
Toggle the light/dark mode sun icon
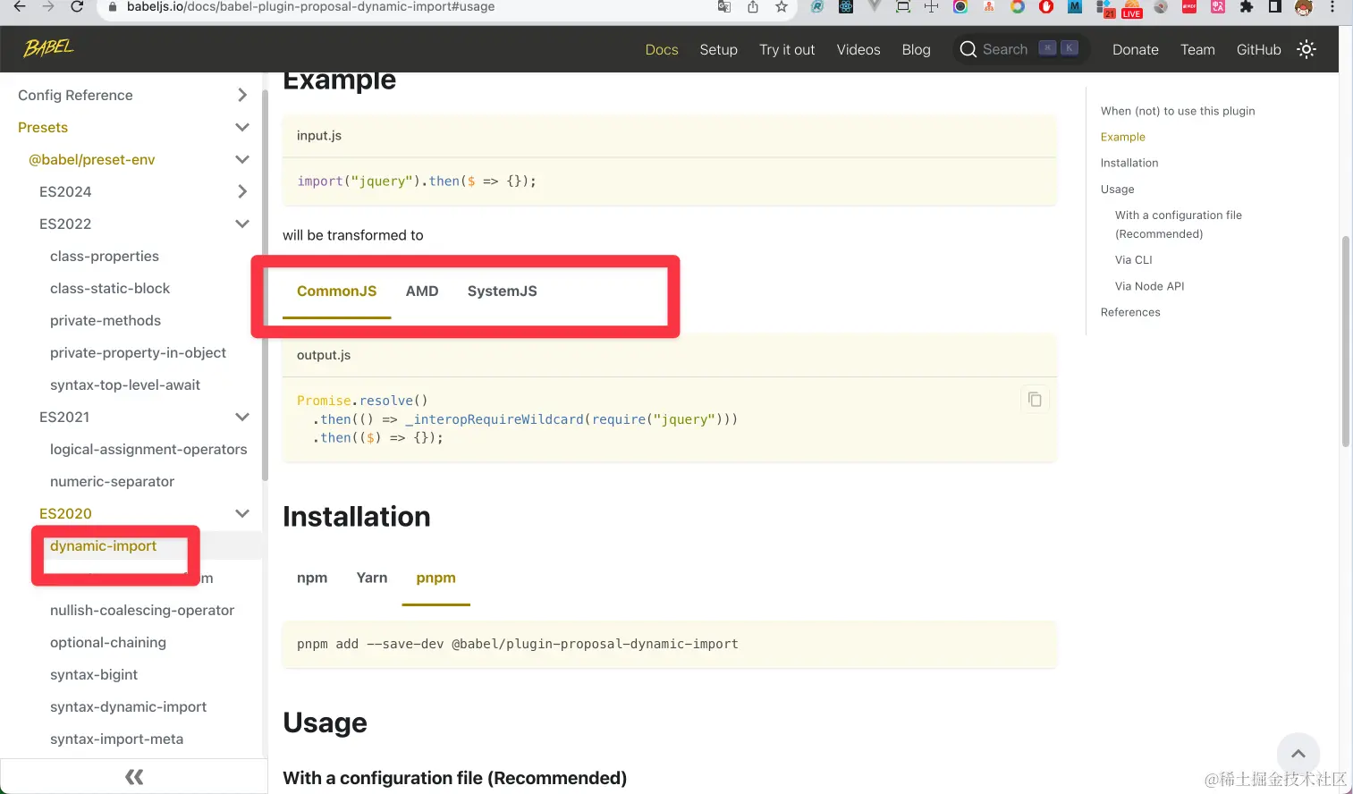click(x=1306, y=49)
